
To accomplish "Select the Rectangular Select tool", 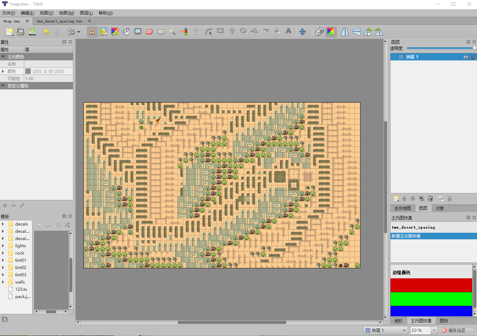I will coord(161,32).
